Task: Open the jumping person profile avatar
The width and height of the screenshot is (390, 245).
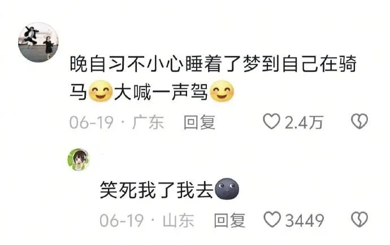Action: pos(38,42)
